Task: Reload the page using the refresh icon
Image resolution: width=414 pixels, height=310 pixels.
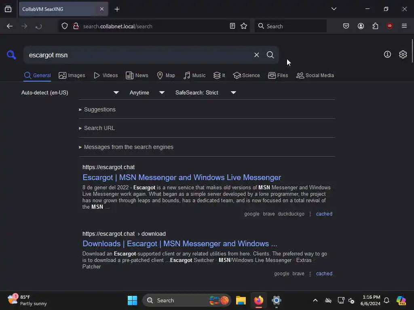Action: tap(38, 26)
